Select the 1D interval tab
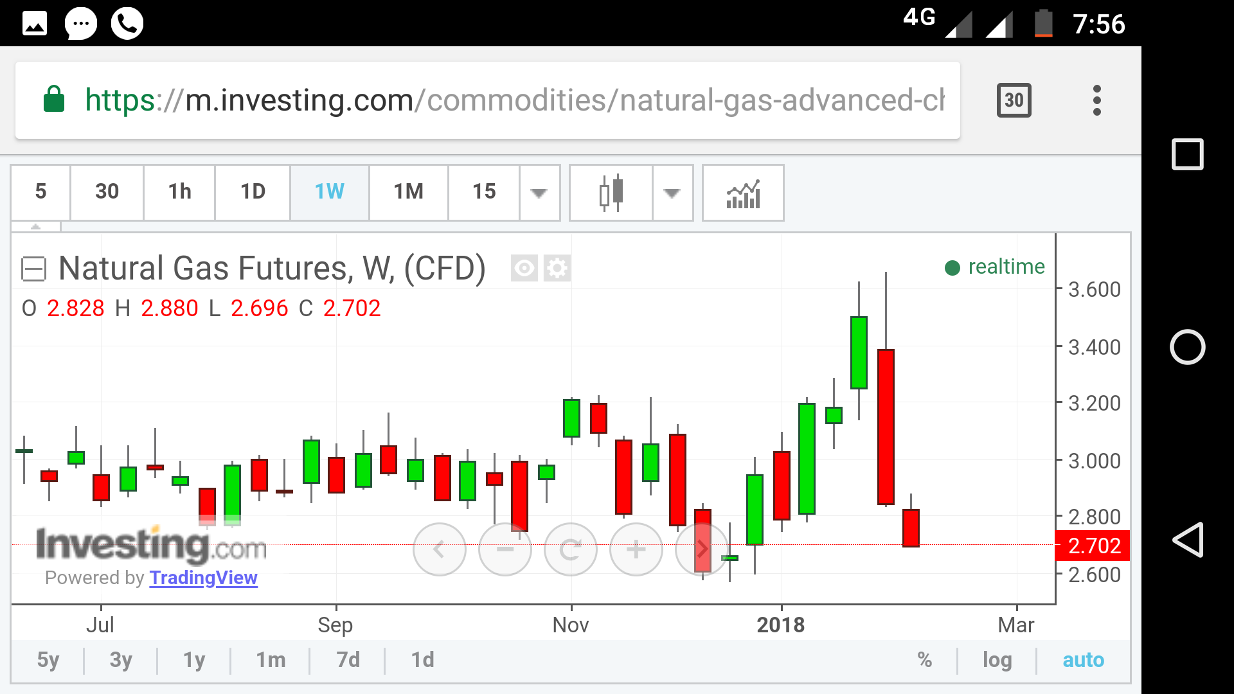1234x694 pixels. tap(253, 192)
